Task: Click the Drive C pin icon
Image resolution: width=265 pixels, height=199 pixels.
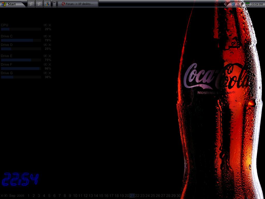Action: [45, 36]
